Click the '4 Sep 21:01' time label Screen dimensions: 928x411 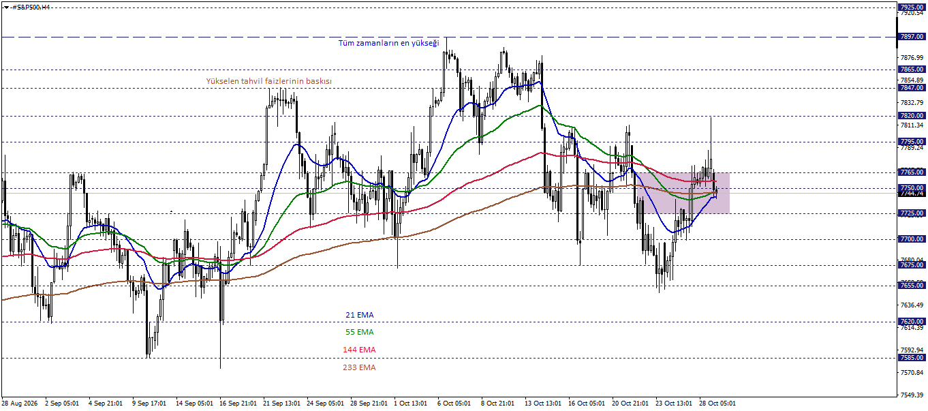pos(106,404)
